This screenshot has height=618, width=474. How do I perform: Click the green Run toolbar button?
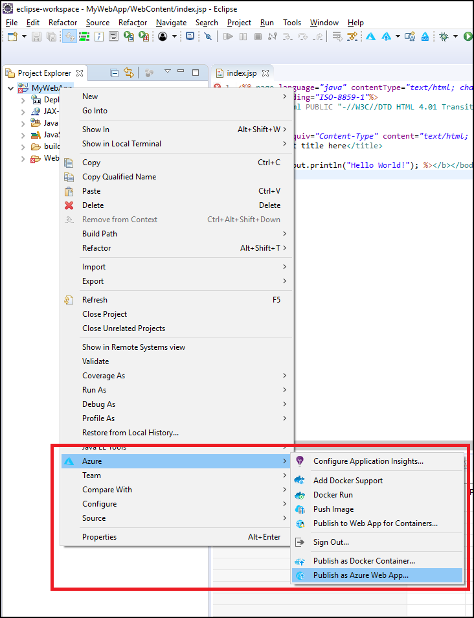tap(468, 37)
